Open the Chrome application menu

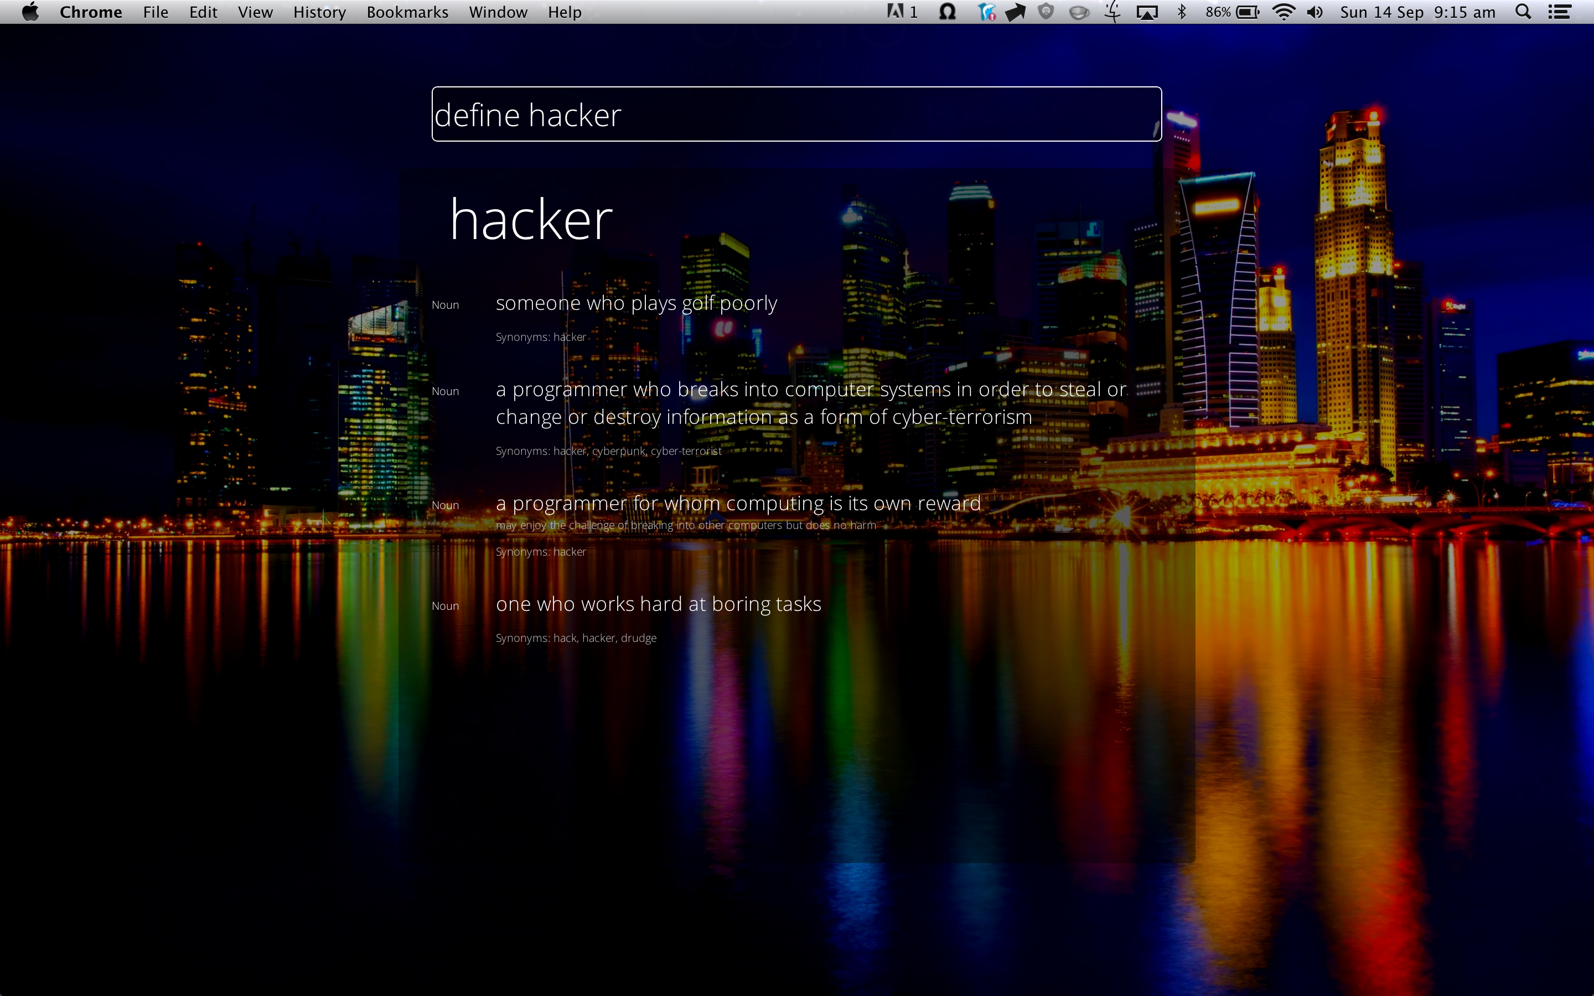90,12
